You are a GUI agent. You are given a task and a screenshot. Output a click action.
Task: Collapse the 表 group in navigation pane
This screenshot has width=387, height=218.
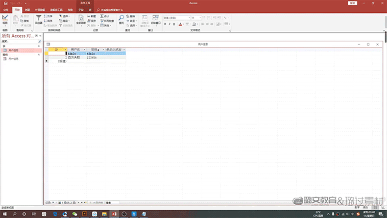click(x=39, y=46)
